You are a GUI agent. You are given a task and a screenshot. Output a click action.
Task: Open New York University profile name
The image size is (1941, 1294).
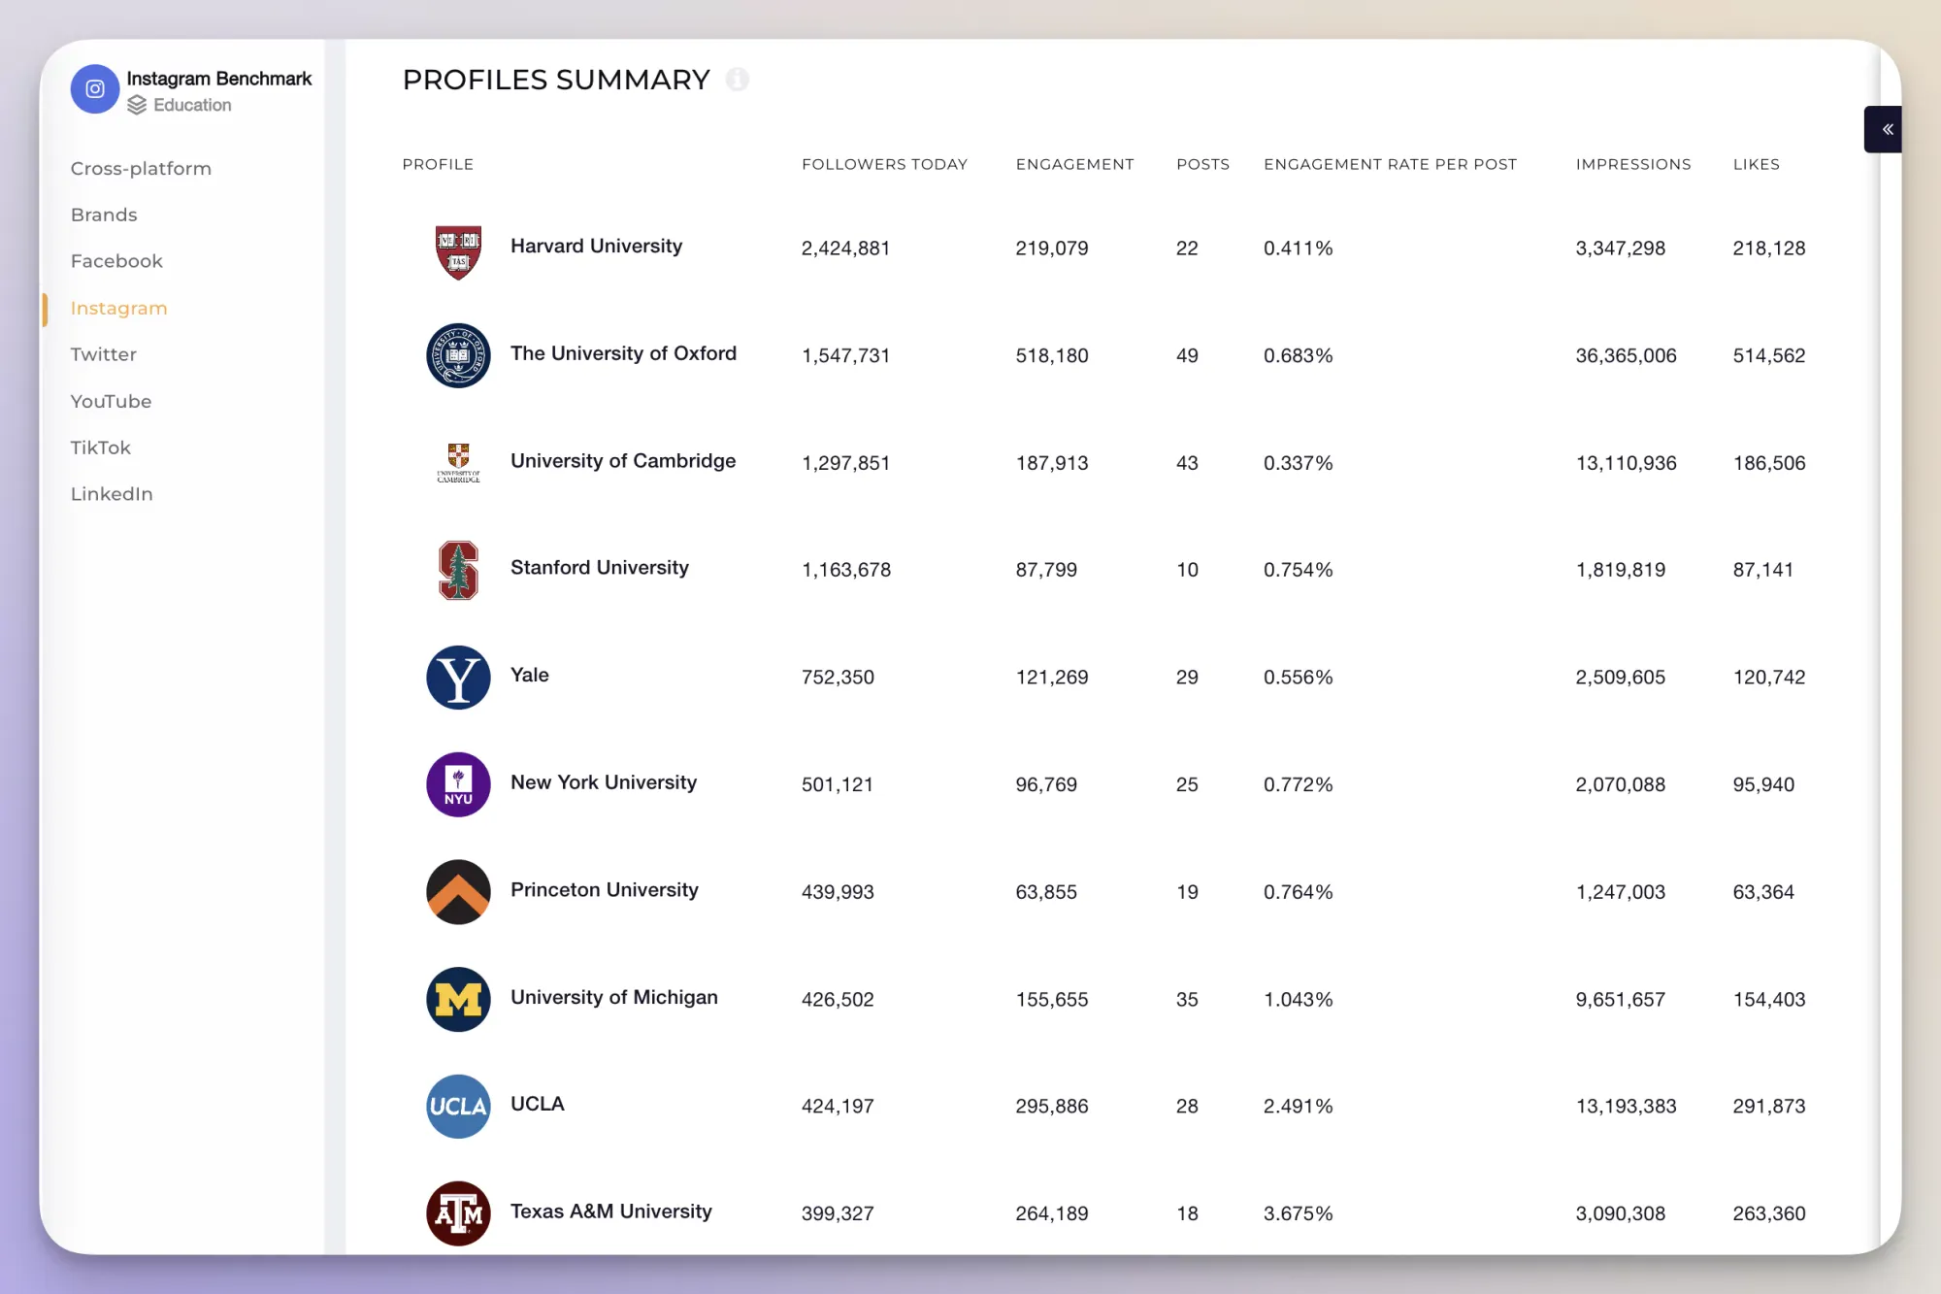point(604,782)
